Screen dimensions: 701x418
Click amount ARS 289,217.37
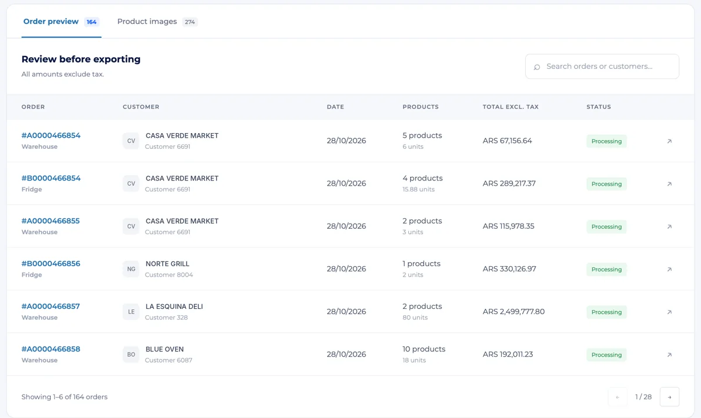[x=509, y=183]
